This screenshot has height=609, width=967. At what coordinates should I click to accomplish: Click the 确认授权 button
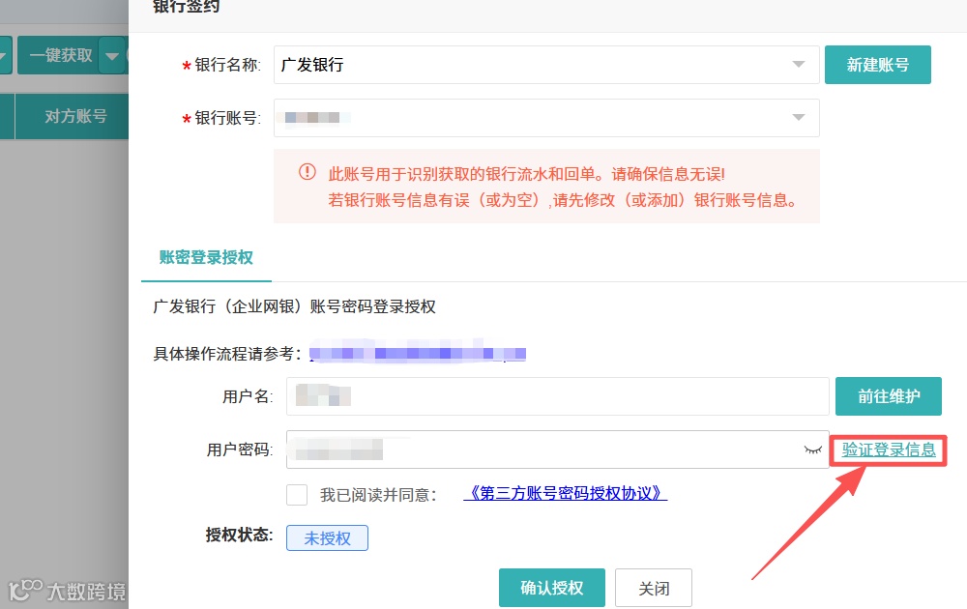tap(552, 588)
